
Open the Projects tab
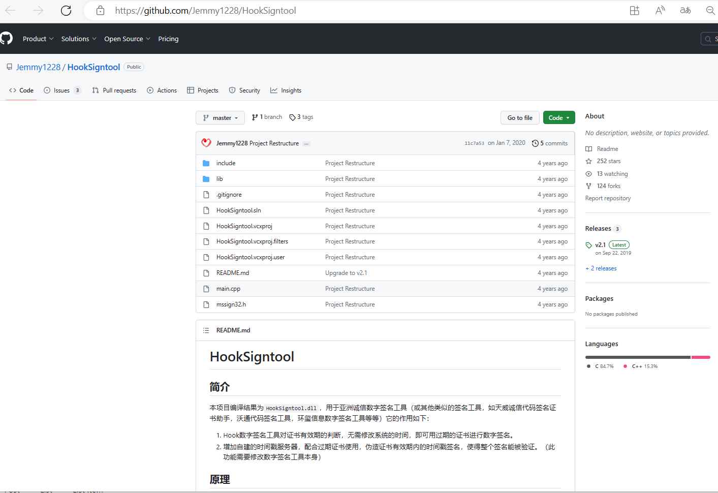(203, 90)
